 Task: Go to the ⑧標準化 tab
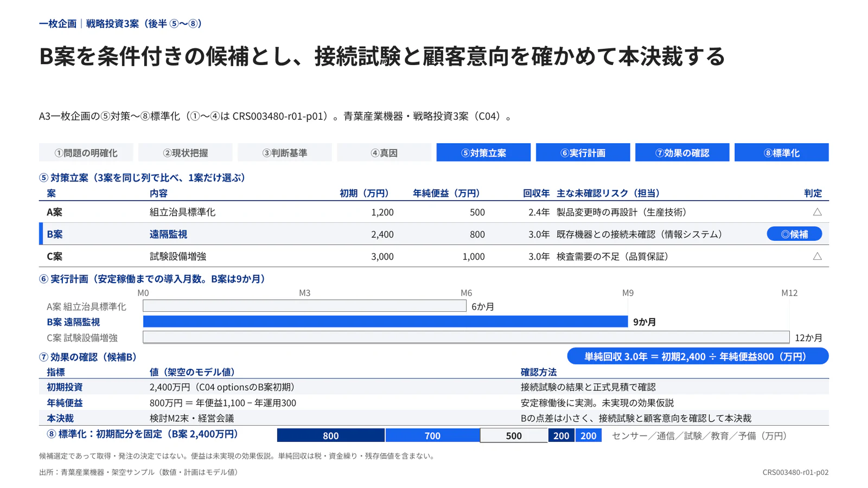point(781,152)
